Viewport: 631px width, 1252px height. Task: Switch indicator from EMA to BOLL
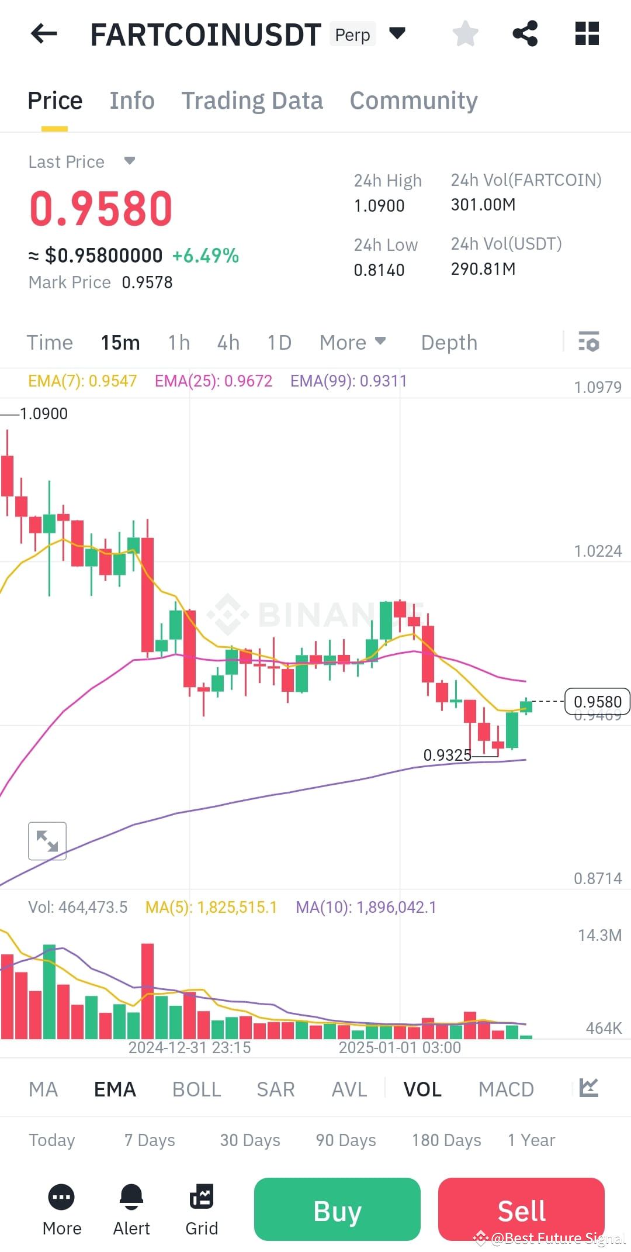click(196, 1088)
